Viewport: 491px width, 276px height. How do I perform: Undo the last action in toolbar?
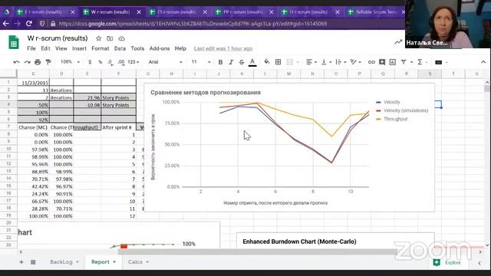coord(16,62)
